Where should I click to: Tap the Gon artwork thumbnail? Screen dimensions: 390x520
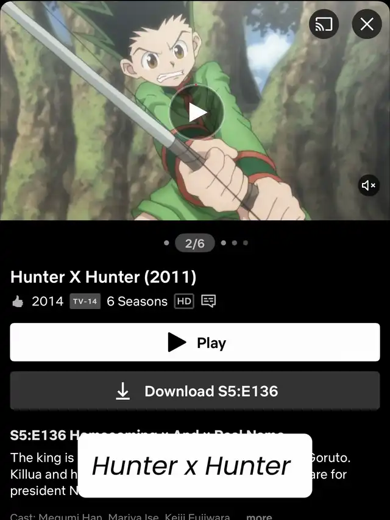195,110
